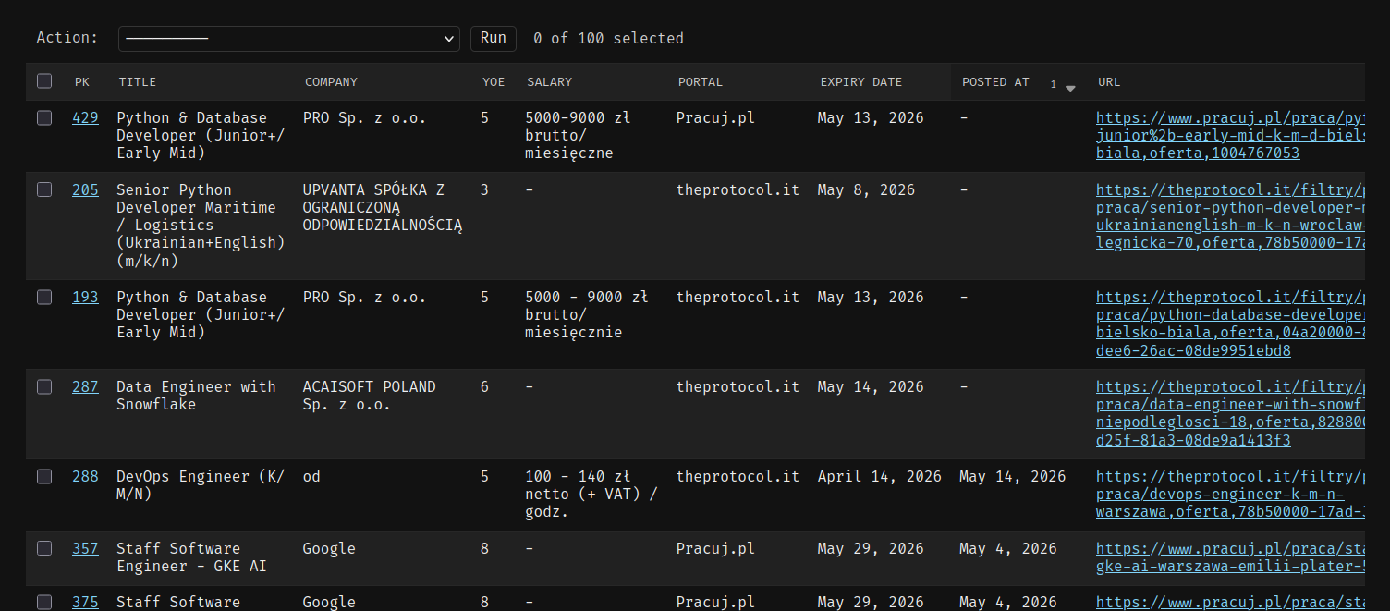Open record 357 link
The width and height of the screenshot is (1390, 611).
click(85, 548)
